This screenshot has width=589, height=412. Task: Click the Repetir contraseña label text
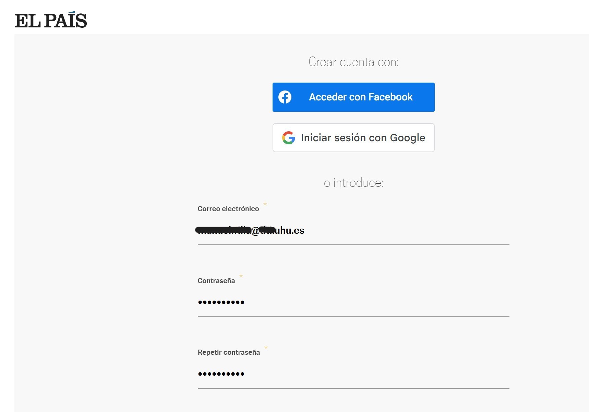(229, 352)
